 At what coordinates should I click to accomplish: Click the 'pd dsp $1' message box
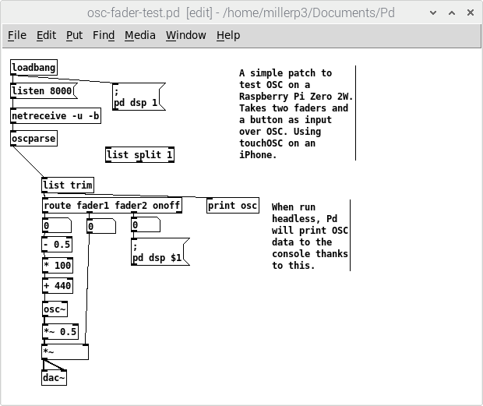(160, 252)
